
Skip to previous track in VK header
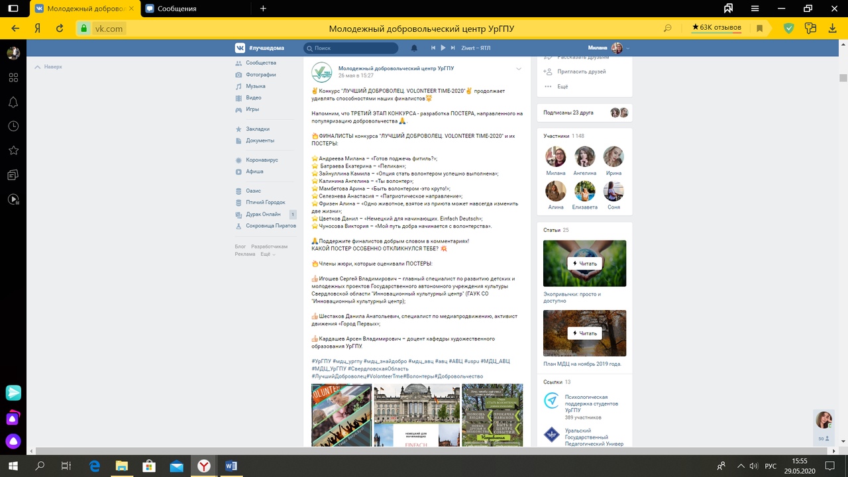[x=433, y=48]
